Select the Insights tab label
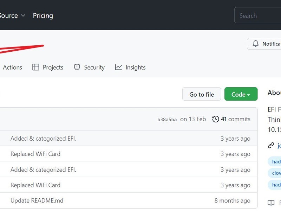 [136, 68]
